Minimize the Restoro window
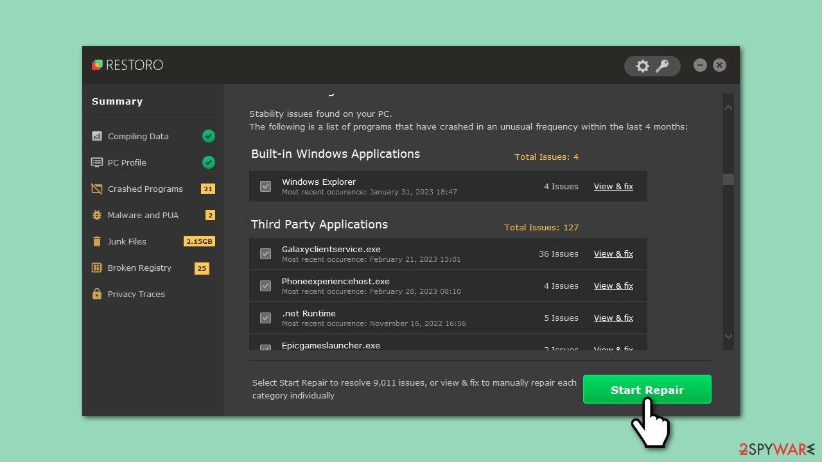The width and height of the screenshot is (822, 462). [x=701, y=65]
